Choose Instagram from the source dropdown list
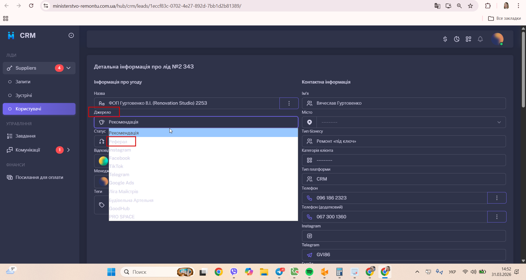 click(203, 150)
